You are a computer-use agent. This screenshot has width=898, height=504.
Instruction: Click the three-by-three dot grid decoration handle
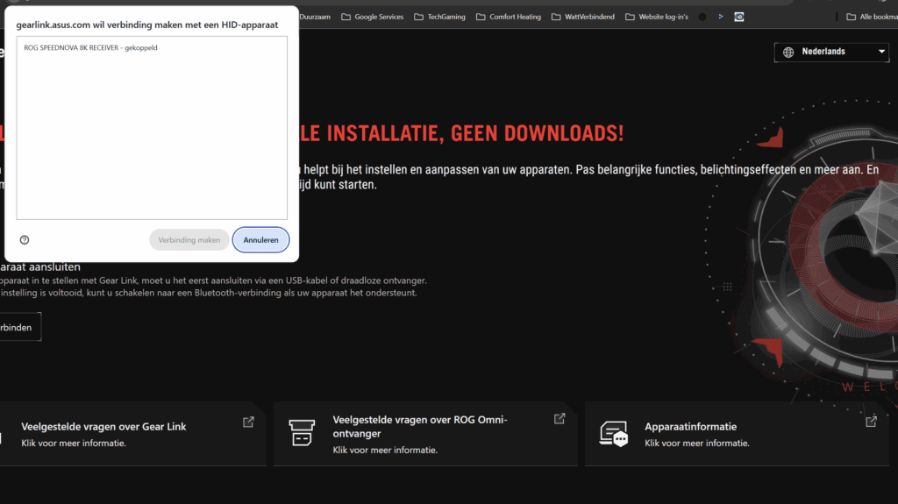(x=727, y=287)
